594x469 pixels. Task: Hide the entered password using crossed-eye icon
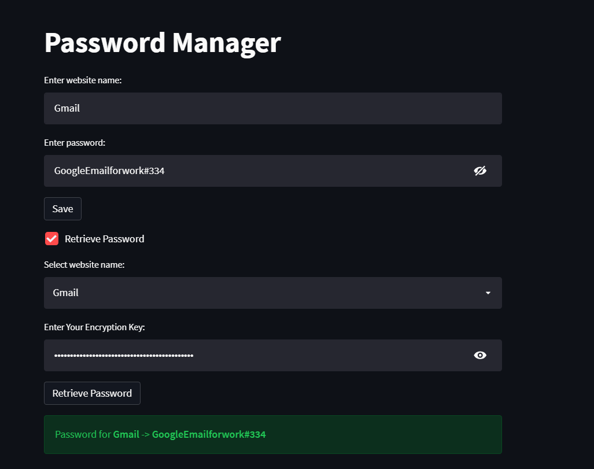pos(480,171)
